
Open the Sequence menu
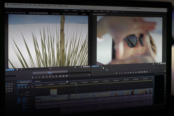point(41,5)
